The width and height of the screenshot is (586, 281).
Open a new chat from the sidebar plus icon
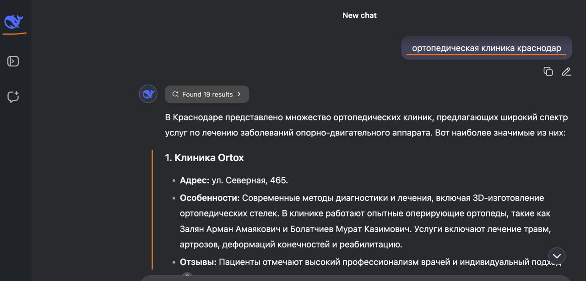[13, 97]
